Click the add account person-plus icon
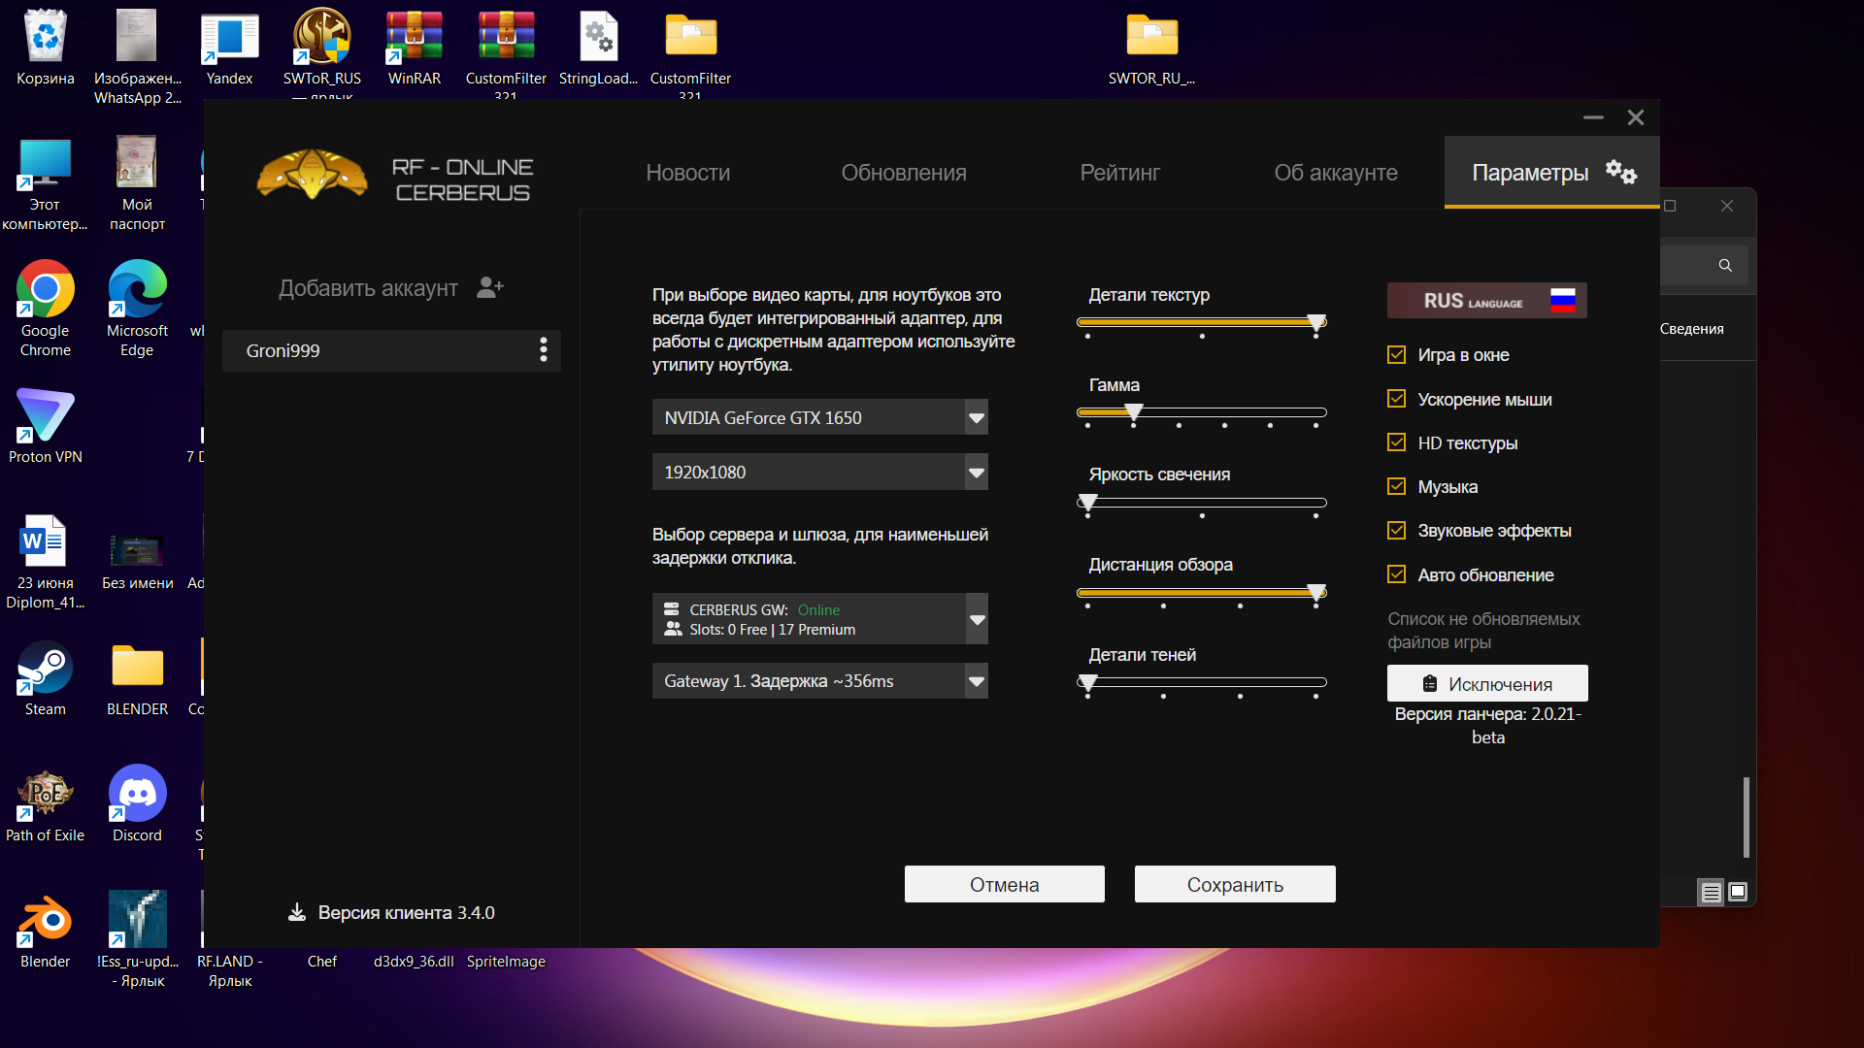 490,287
